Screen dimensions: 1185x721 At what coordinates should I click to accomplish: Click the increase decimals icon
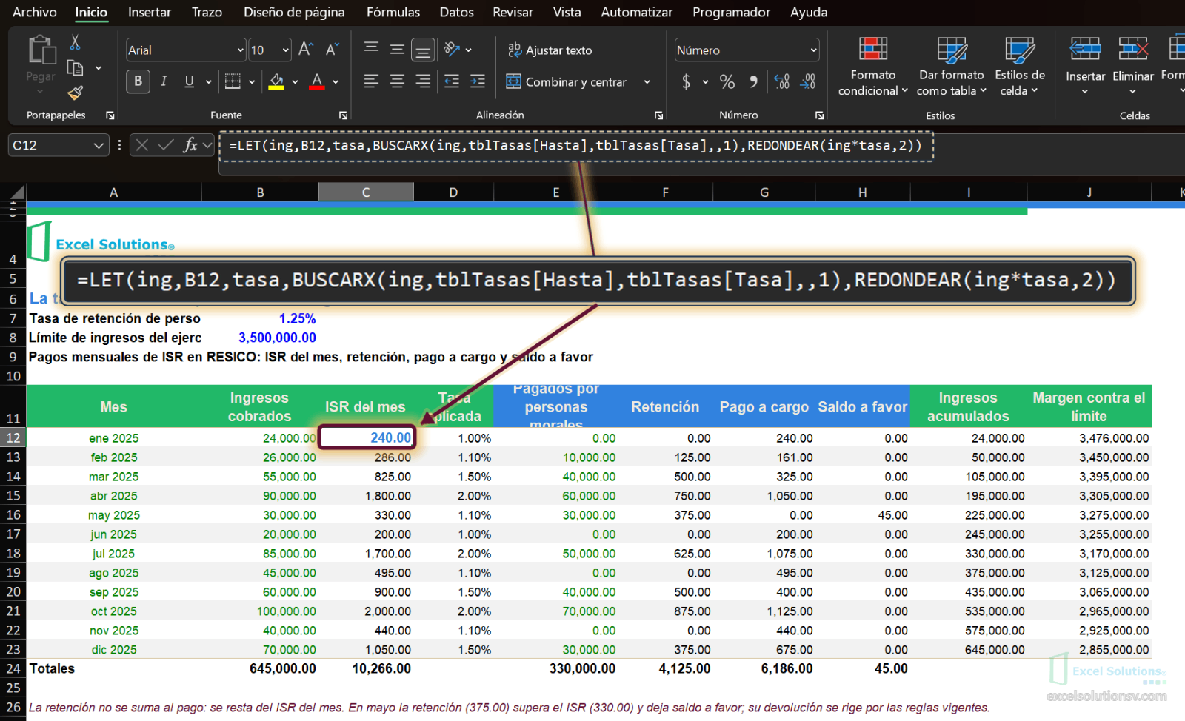pos(781,81)
